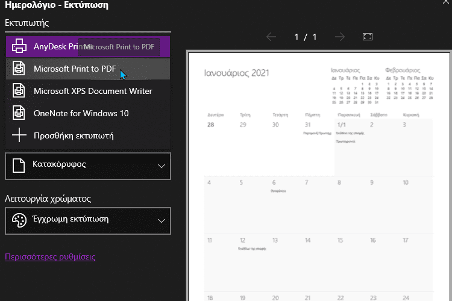
Task: Click the AnyDesk Printer icon
Action: [19, 46]
